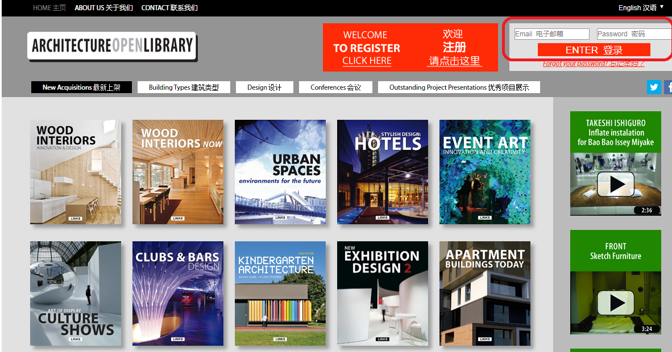Go to the About Us page
The image size is (672, 352).
[x=103, y=8]
